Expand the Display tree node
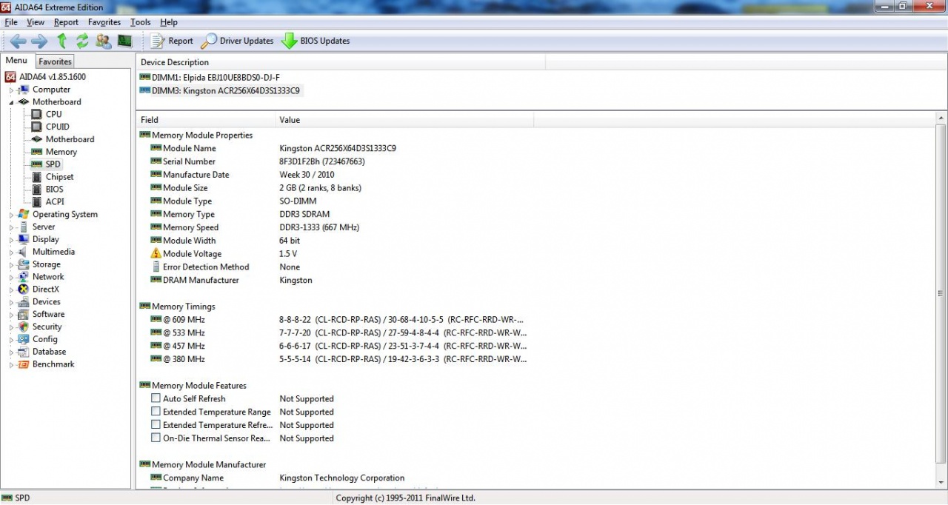 tap(11, 240)
